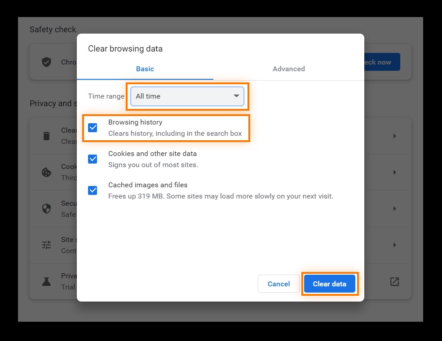Image resolution: width=442 pixels, height=341 pixels.
Task: Click the trash can icon for Clear browsing data
Action: [x=47, y=136]
